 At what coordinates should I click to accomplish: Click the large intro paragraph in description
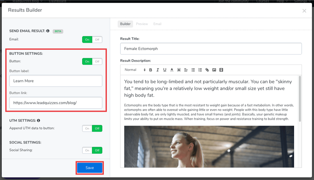208,88
